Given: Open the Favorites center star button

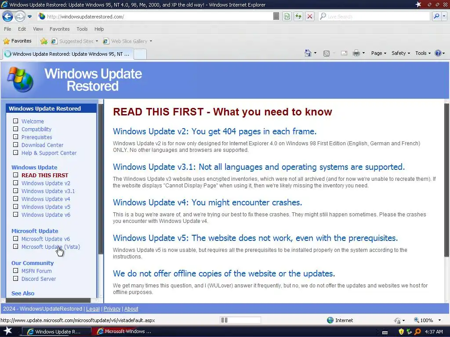Looking at the screenshot, I should pyautogui.click(x=17, y=41).
